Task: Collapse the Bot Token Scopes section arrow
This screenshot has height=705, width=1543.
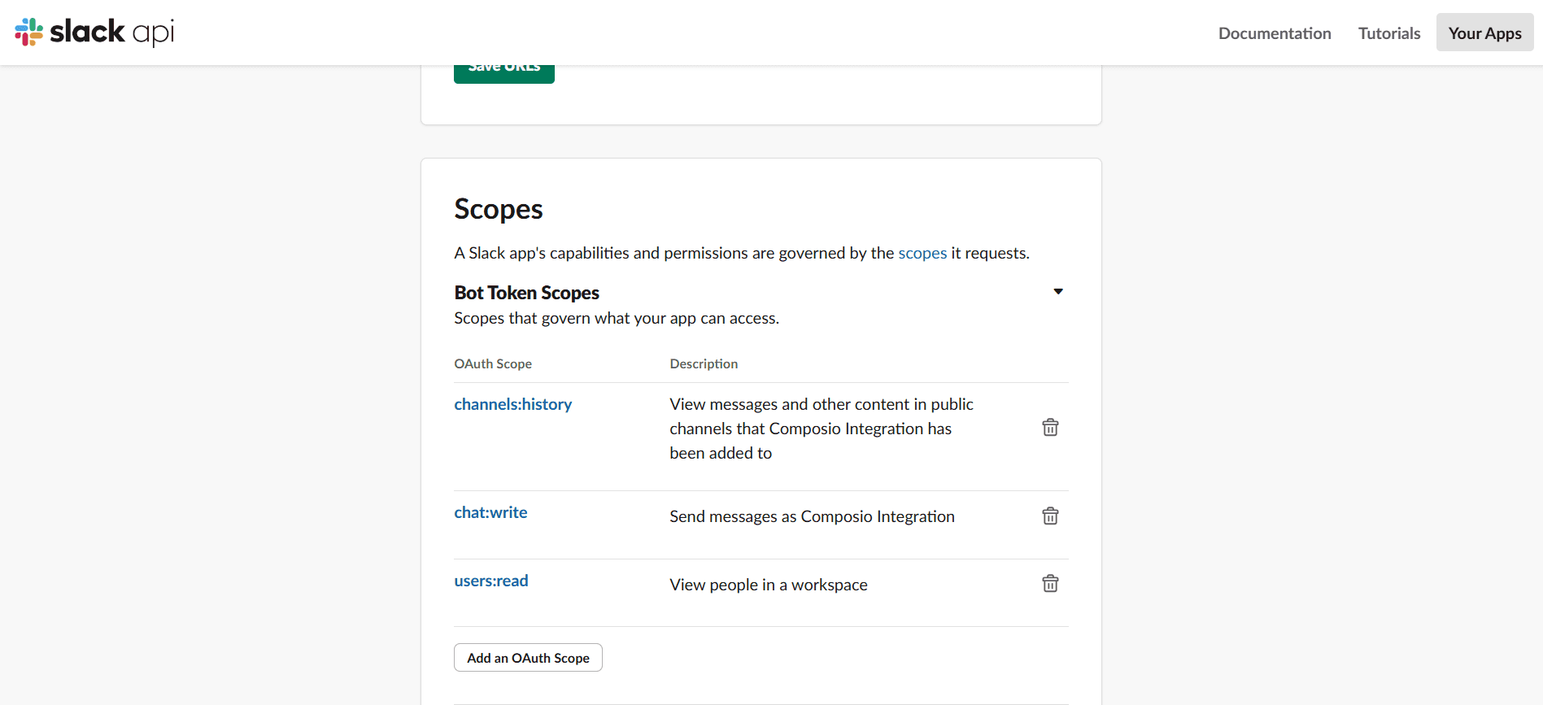Action: point(1058,292)
